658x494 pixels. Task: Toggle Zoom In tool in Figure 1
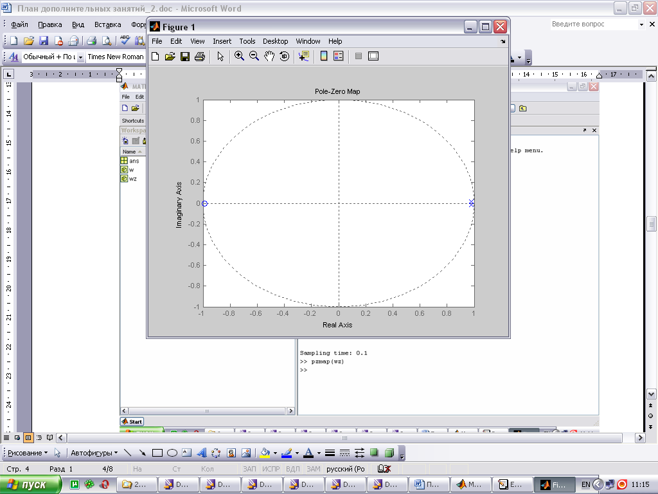pos(239,57)
